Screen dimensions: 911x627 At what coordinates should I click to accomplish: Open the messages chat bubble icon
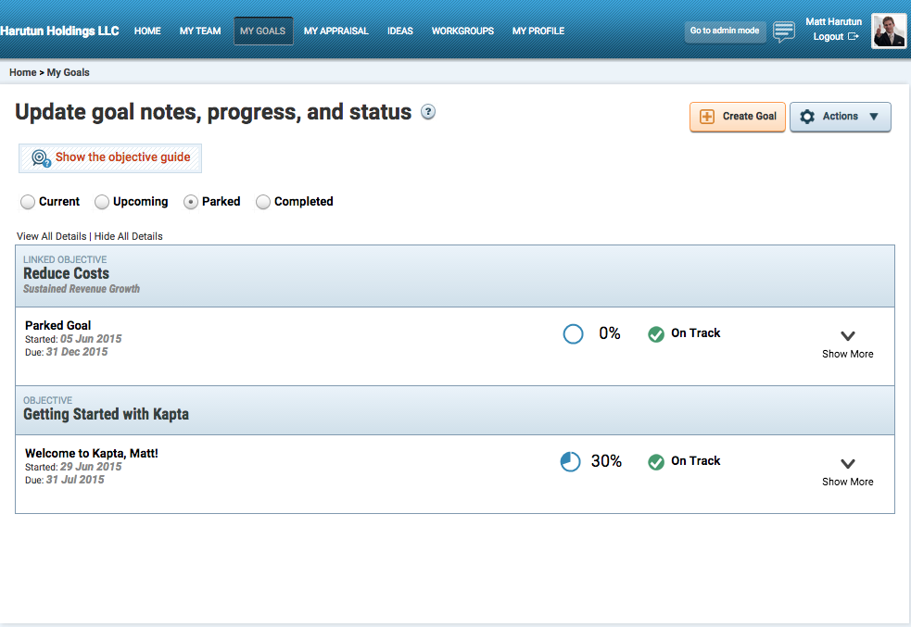784,31
